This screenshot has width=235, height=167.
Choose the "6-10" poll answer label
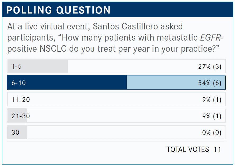click(19, 83)
